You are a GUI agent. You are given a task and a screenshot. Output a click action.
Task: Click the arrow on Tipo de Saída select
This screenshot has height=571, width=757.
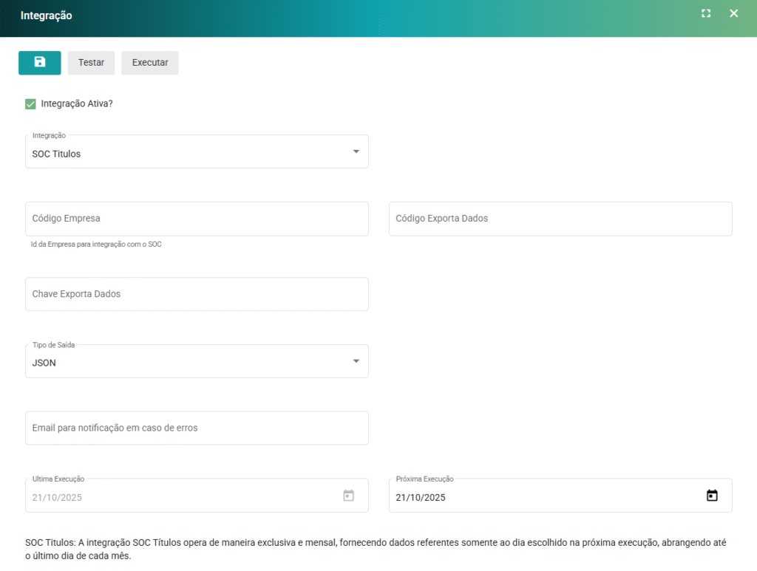tap(356, 361)
